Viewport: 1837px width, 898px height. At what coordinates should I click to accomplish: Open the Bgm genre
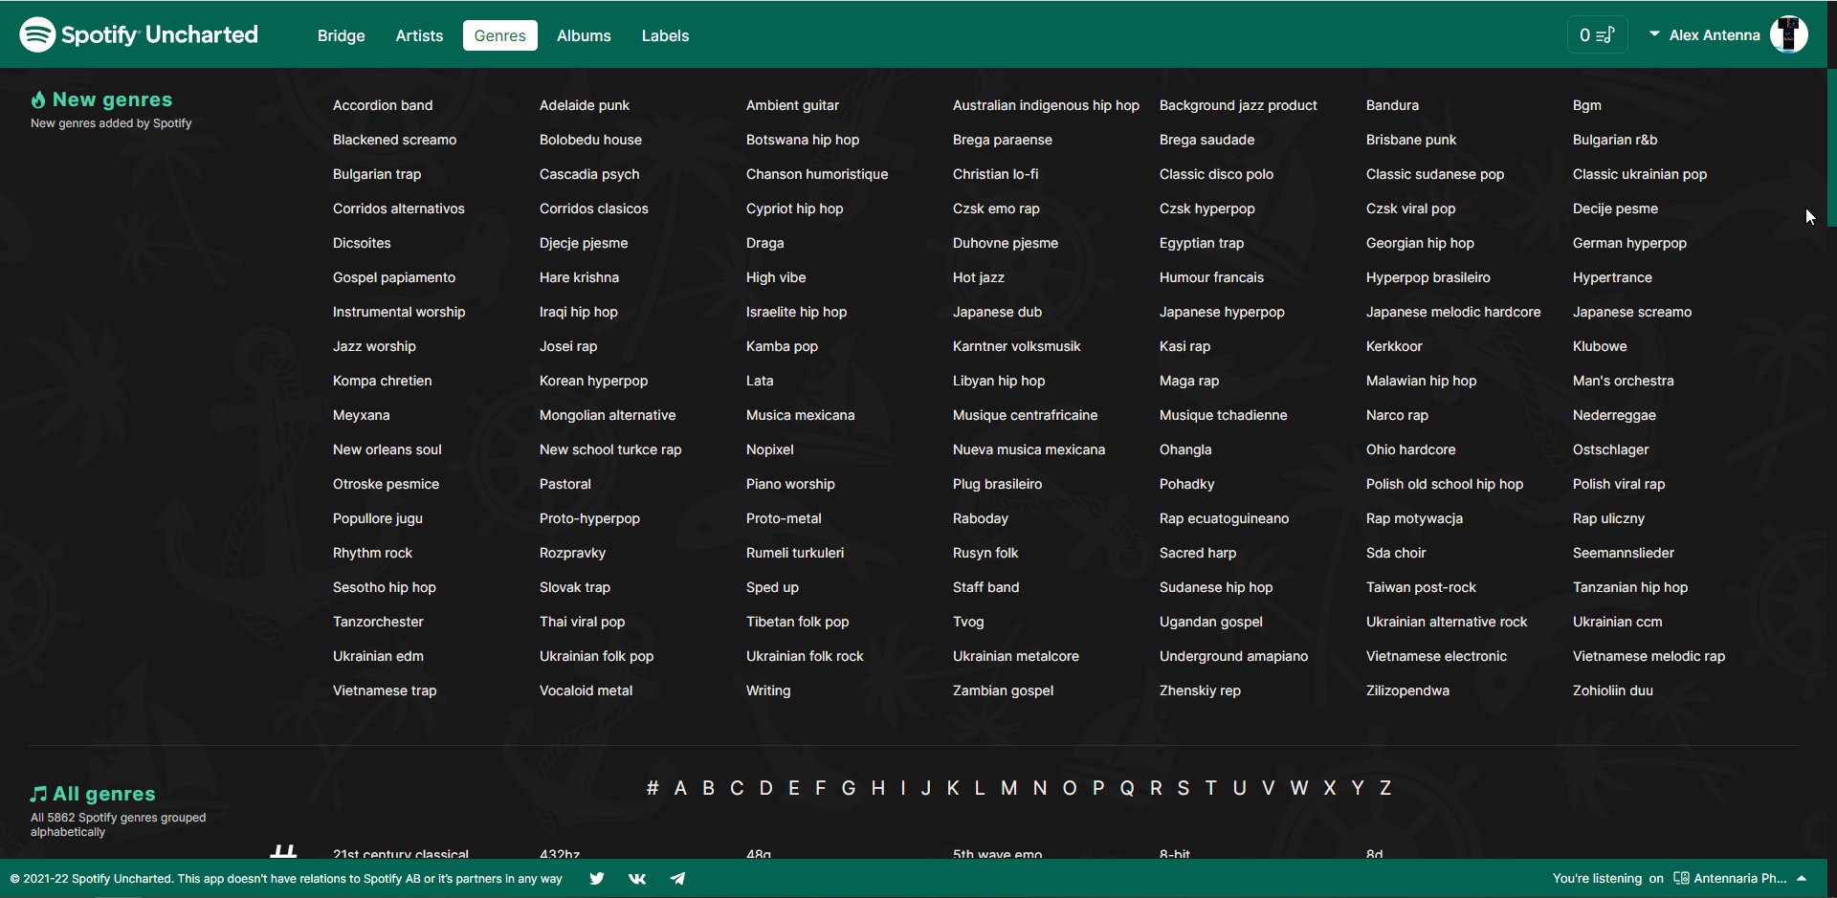point(1587,105)
